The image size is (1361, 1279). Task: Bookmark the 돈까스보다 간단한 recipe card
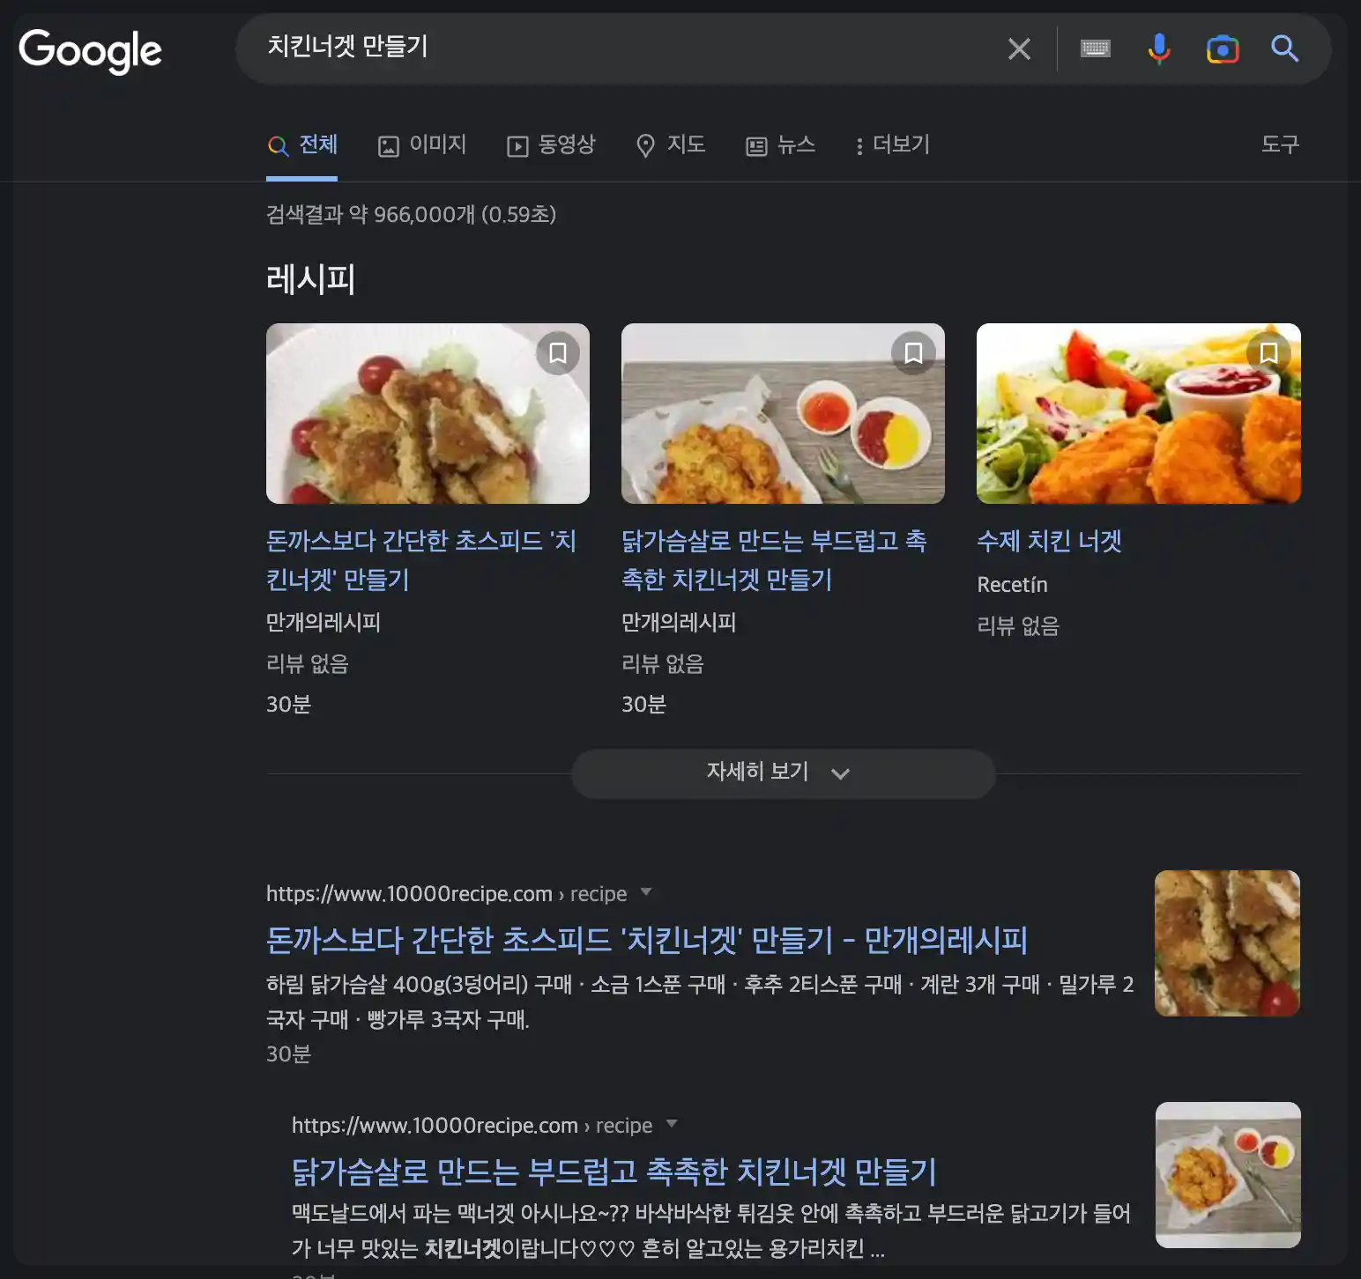[x=558, y=353]
